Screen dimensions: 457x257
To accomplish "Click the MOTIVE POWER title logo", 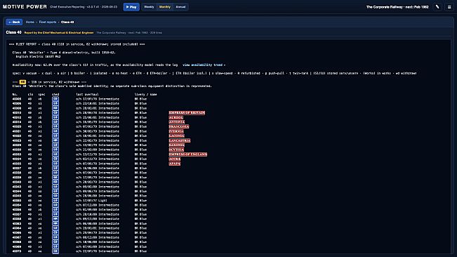I will click(x=25, y=7).
